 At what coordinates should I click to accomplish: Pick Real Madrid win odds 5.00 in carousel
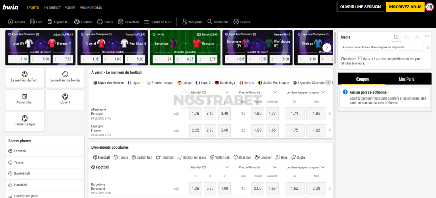pyautogui.click(x=135, y=59)
